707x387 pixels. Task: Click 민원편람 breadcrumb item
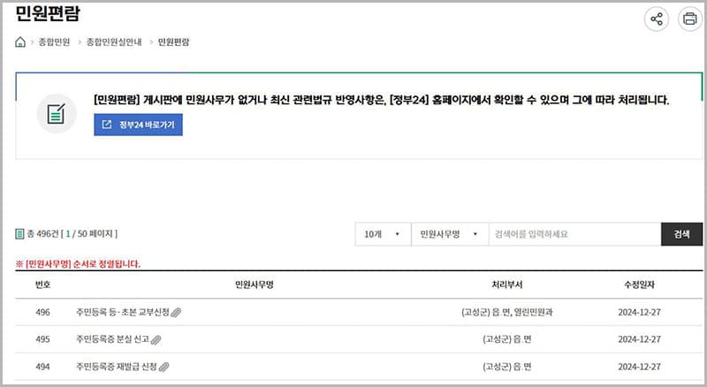[173, 42]
